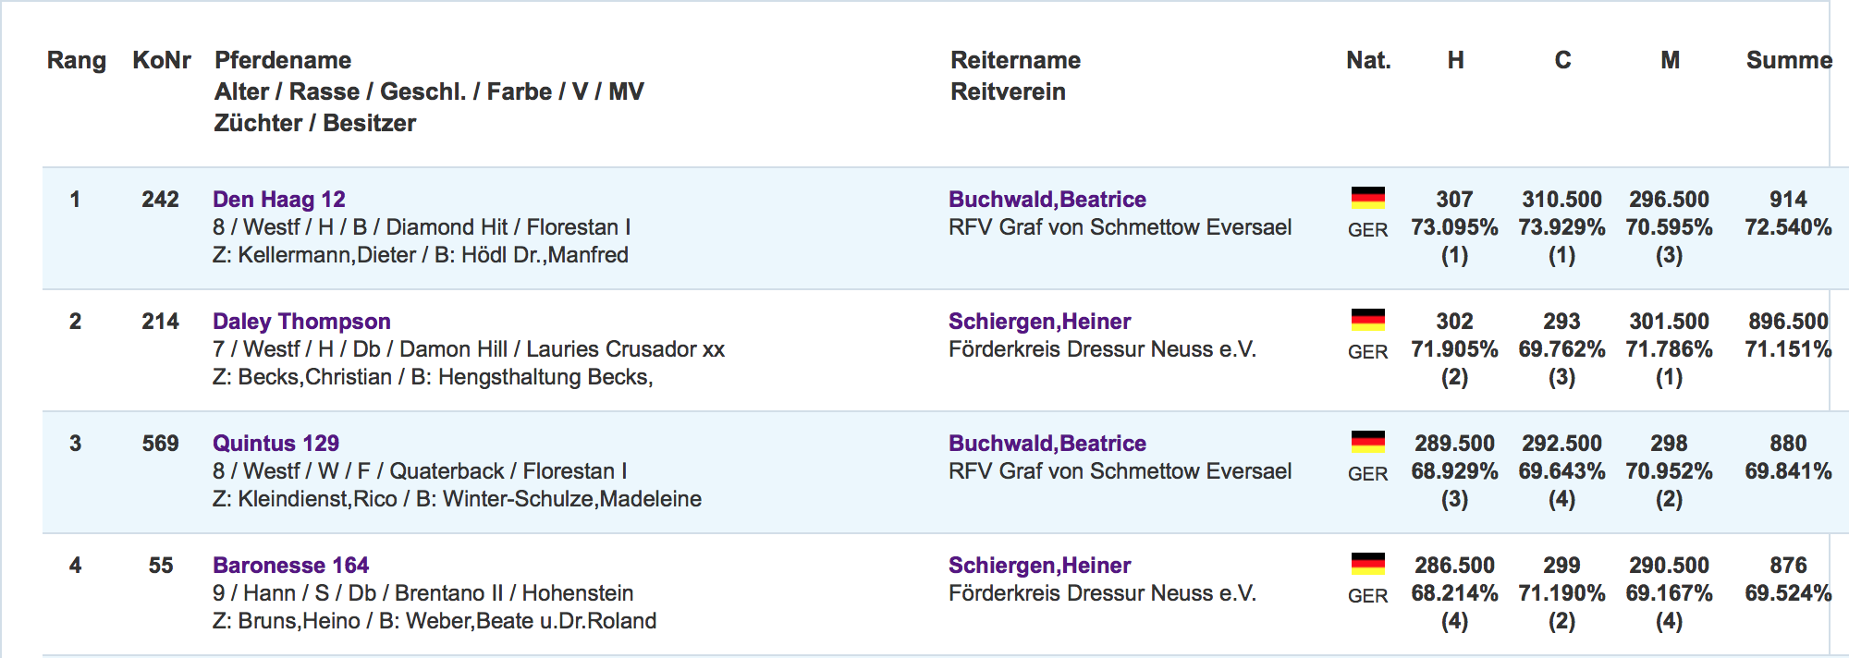Open the Quintus 129 horse page

point(276,444)
